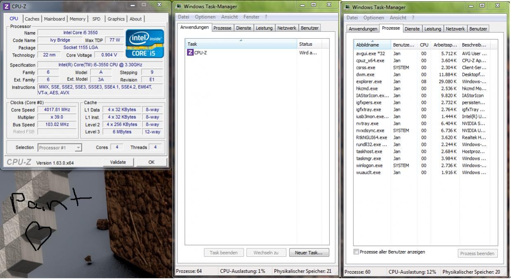Click icon of the middle Task-Manager window
This screenshot has height=279, width=511.
pos(179,6)
